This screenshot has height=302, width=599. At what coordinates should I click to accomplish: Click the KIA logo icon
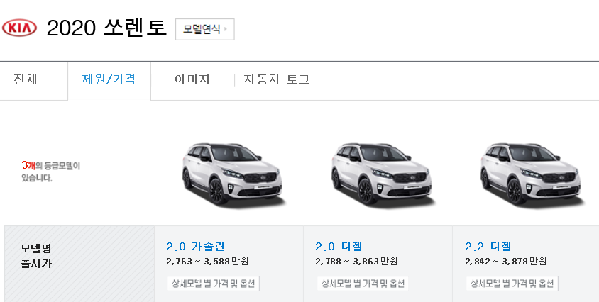point(19,28)
